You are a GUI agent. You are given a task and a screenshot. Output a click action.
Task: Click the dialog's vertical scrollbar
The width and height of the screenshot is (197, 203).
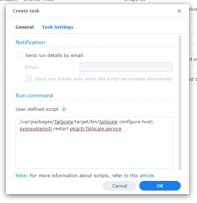click(x=180, y=103)
